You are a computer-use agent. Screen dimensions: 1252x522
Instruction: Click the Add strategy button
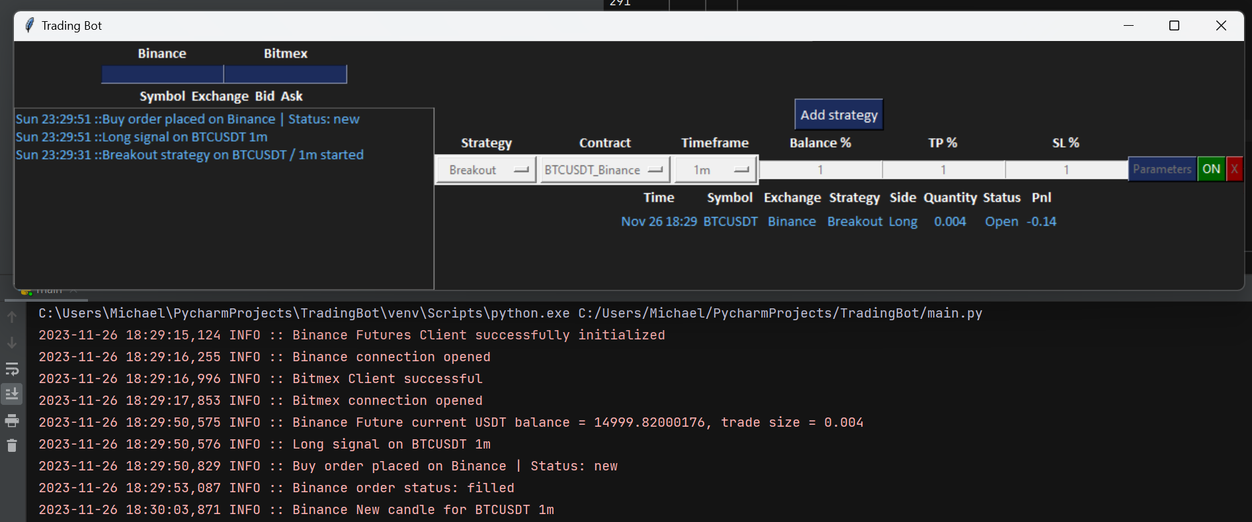(x=839, y=115)
